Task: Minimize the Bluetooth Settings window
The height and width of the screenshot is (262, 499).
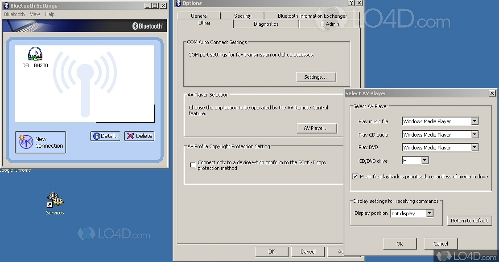Action: click(x=148, y=6)
